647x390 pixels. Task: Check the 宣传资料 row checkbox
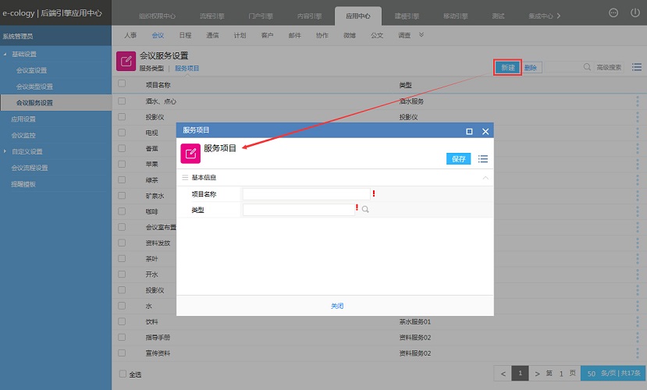122,353
